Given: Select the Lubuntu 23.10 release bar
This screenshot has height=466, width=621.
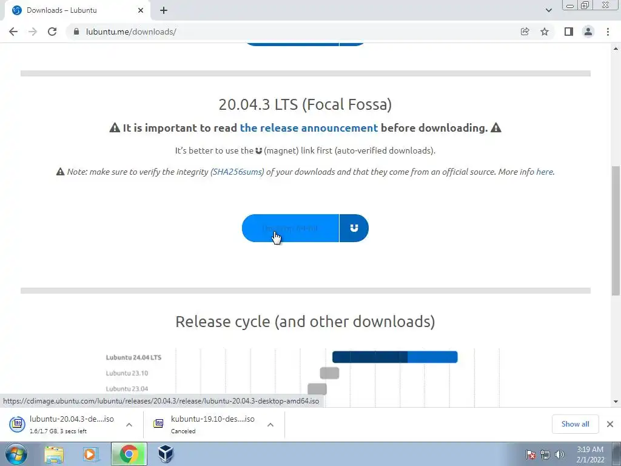Looking at the screenshot, I should (x=329, y=373).
